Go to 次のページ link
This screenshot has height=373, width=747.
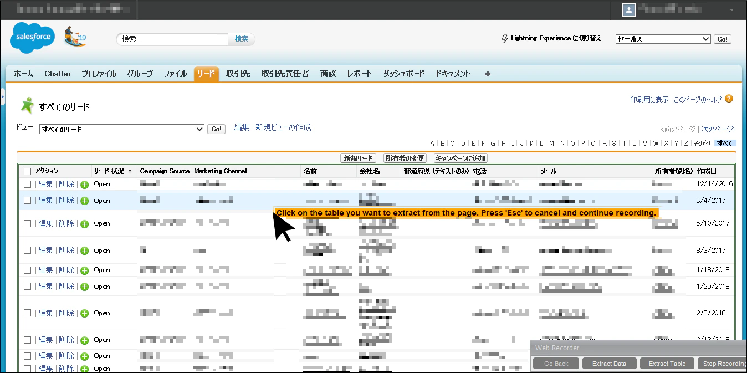point(718,129)
